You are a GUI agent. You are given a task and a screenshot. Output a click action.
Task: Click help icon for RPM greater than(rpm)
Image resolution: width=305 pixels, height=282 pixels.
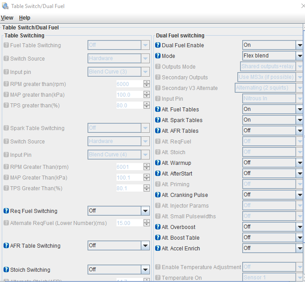pos(6,84)
